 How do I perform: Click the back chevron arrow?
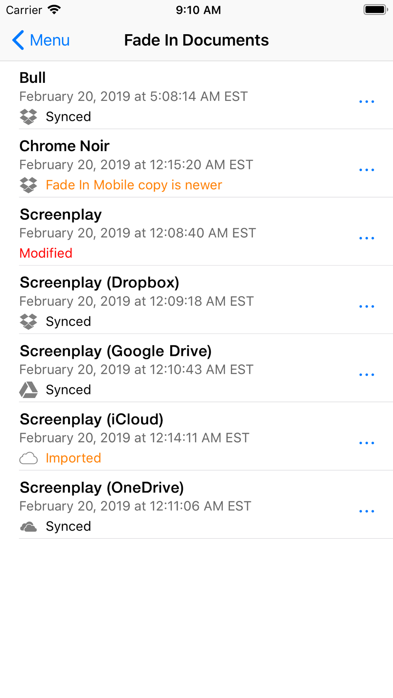[x=18, y=40]
